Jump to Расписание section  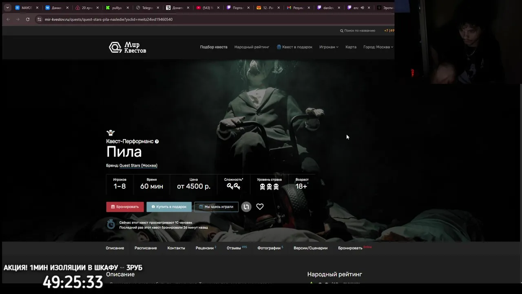146,248
